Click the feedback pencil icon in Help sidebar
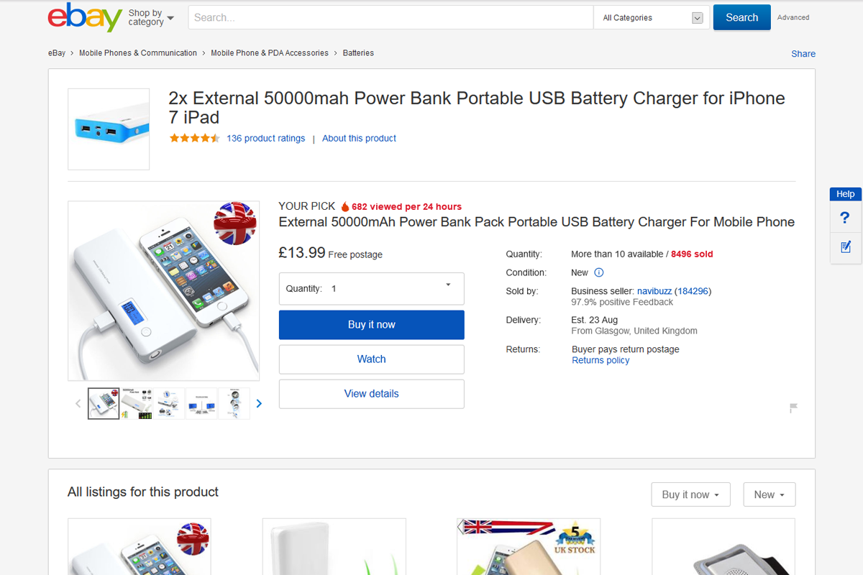The height and width of the screenshot is (575, 863). click(845, 248)
